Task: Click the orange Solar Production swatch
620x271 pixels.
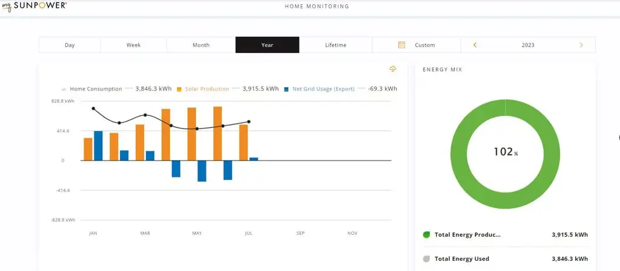Action: 179,89
